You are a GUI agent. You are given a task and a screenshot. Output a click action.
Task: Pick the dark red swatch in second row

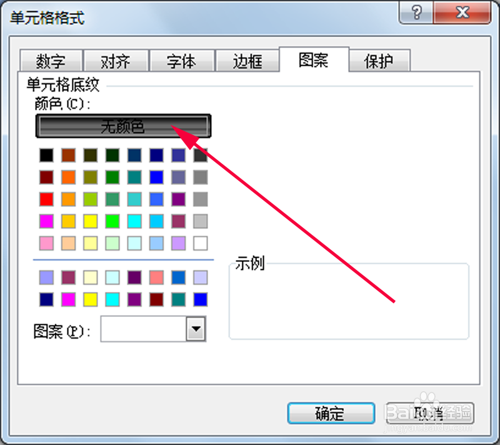pyautogui.click(x=46, y=177)
